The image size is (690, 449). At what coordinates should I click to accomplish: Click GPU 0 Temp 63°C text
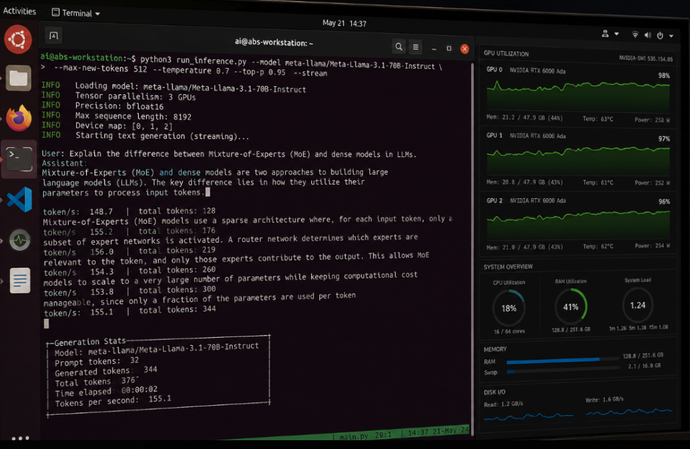(x=598, y=119)
